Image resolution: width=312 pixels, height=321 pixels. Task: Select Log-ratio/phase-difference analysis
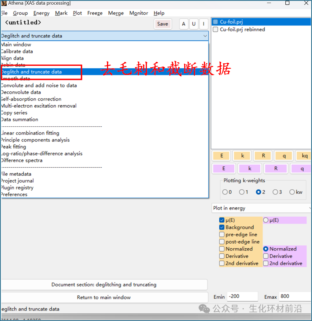pos(105,154)
